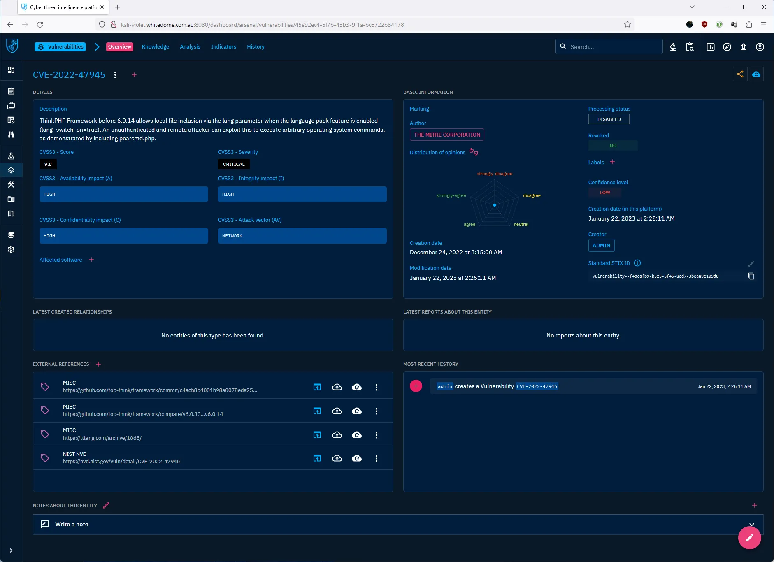The height and width of the screenshot is (562, 774).
Task: Switch to the Indicators tab
Action: pyautogui.click(x=223, y=47)
